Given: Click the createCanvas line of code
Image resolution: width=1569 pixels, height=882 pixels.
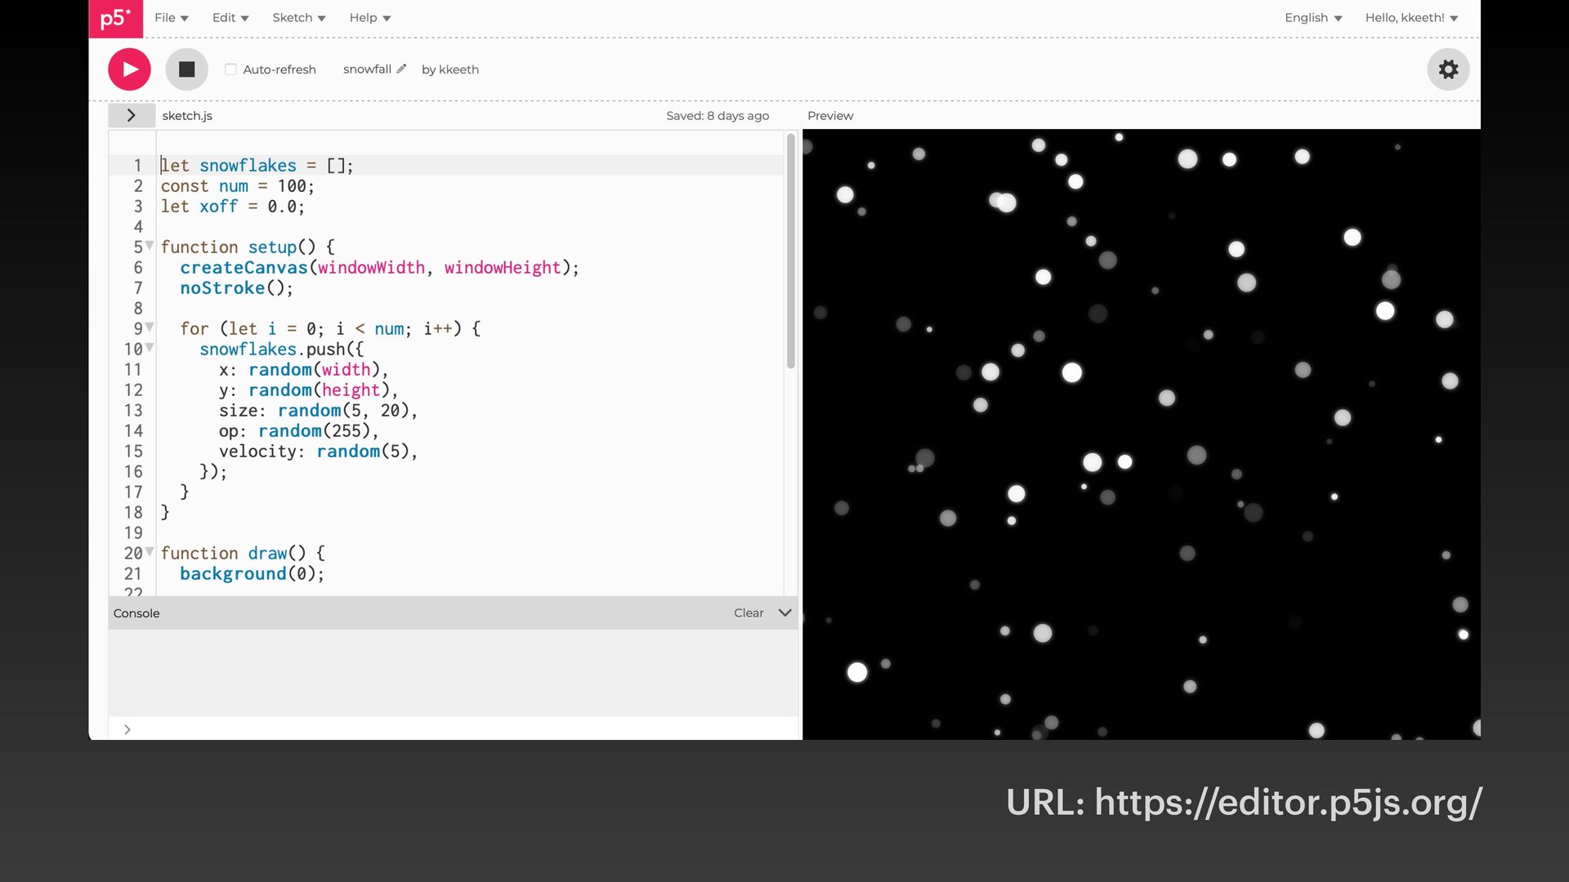Looking at the screenshot, I should coord(379,268).
